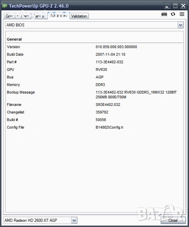
Task: Click the Changelist label
Action: (x=16, y=112)
